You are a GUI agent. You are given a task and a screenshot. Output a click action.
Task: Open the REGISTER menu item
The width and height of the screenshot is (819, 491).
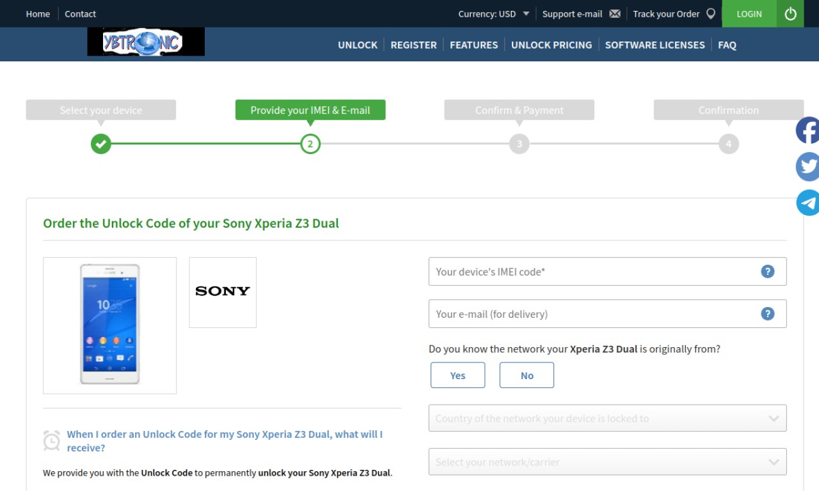(x=413, y=45)
